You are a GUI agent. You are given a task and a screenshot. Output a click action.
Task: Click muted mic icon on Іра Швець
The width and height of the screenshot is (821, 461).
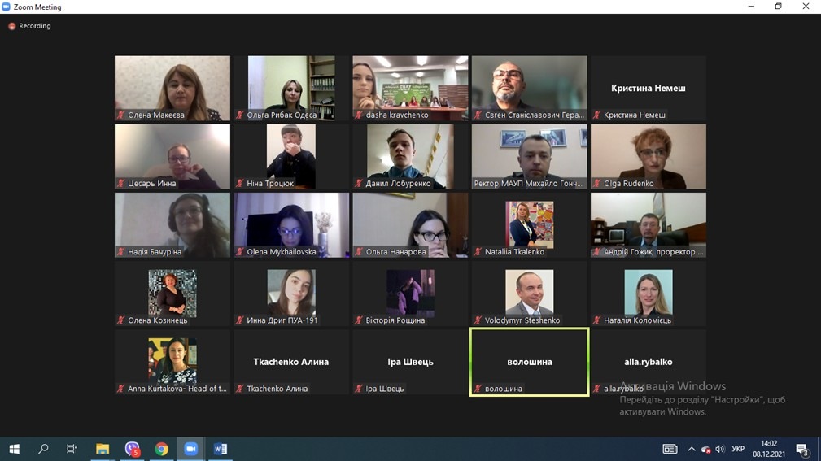coord(359,389)
